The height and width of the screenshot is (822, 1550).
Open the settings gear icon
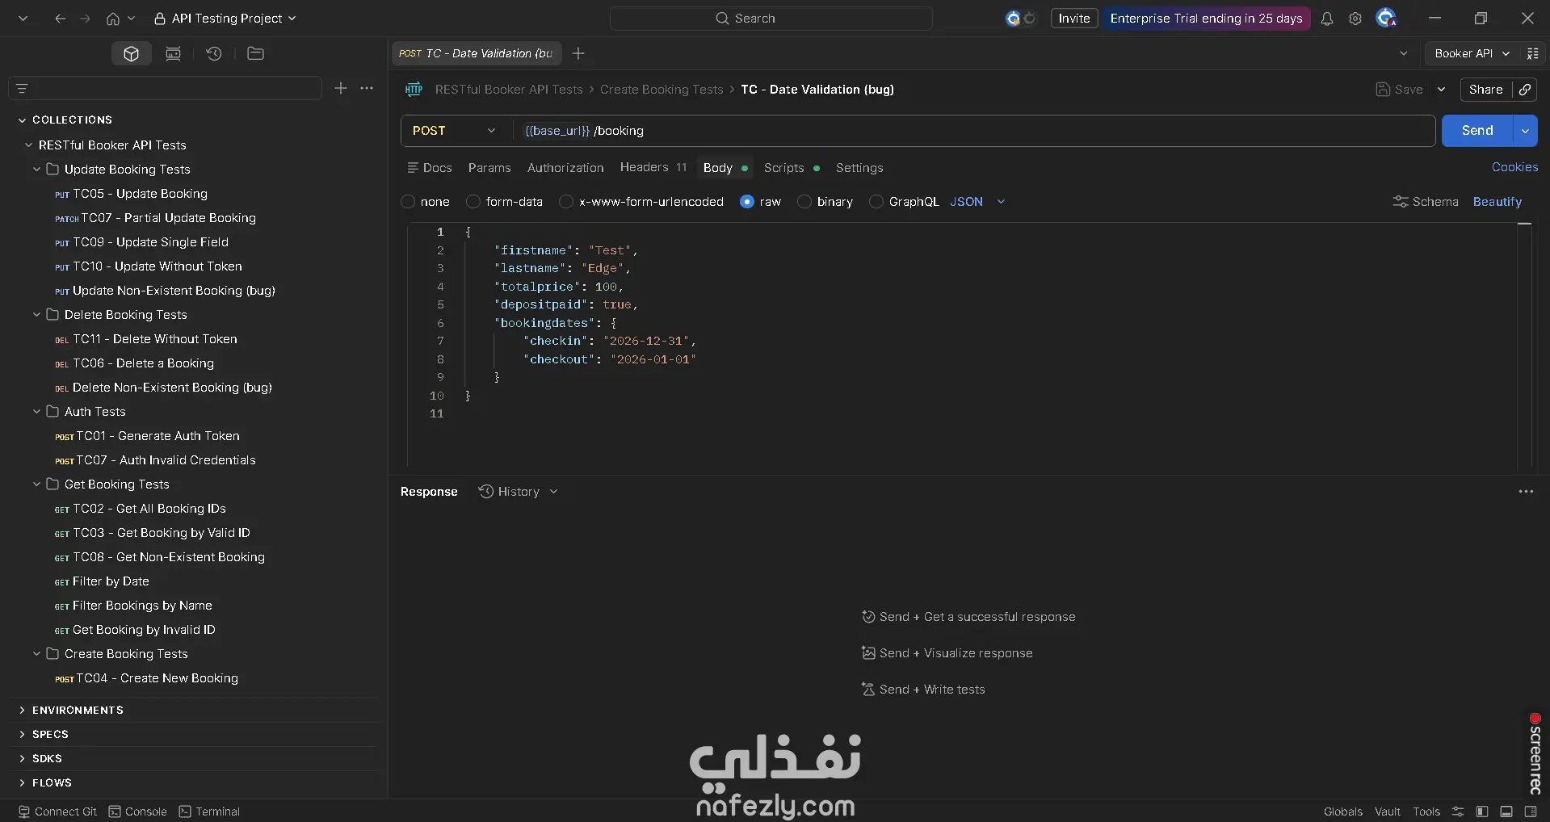[x=1355, y=18]
